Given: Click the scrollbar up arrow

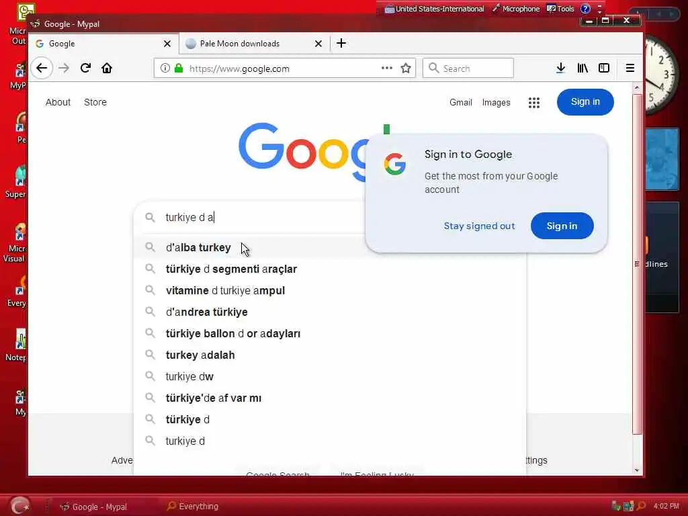Looking at the screenshot, I should pyautogui.click(x=637, y=88).
